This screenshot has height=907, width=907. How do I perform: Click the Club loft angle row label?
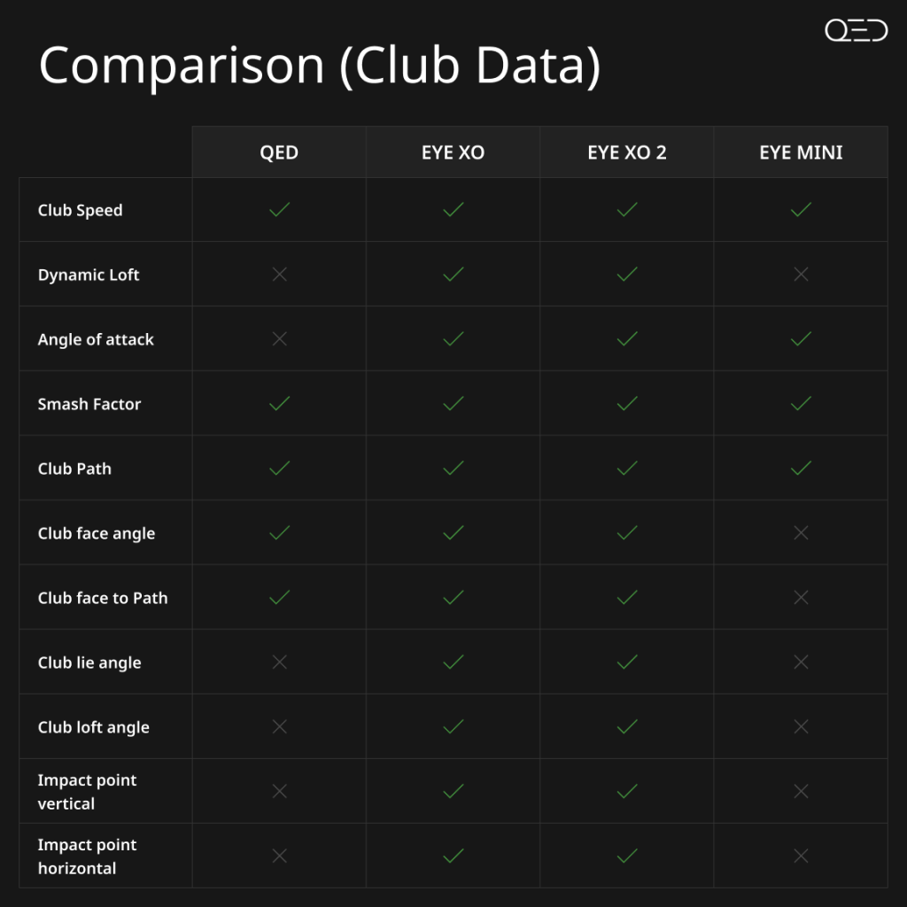point(93,727)
